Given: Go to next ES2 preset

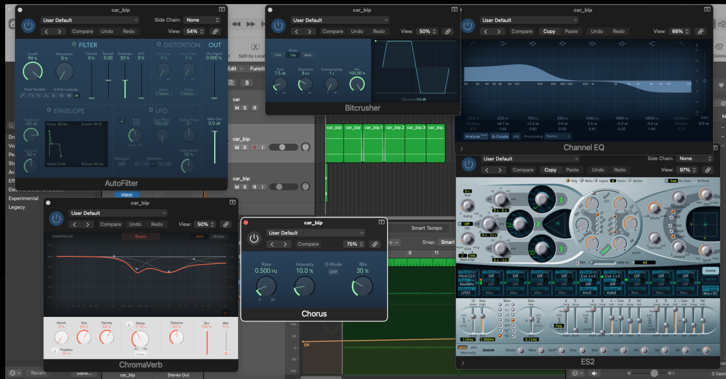Looking at the screenshot, I should [499, 170].
